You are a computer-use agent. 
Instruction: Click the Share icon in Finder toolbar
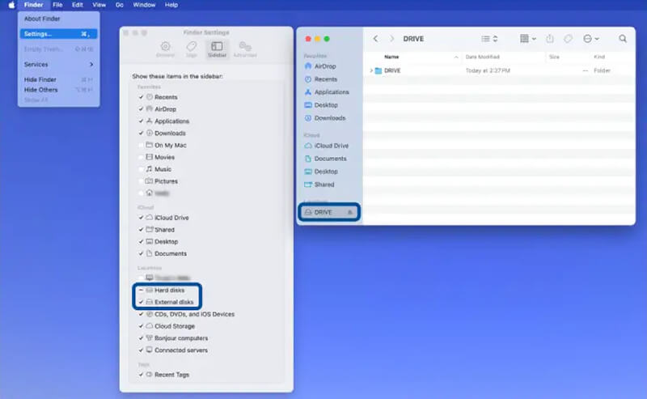pyautogui.click(x=550, y=38)
